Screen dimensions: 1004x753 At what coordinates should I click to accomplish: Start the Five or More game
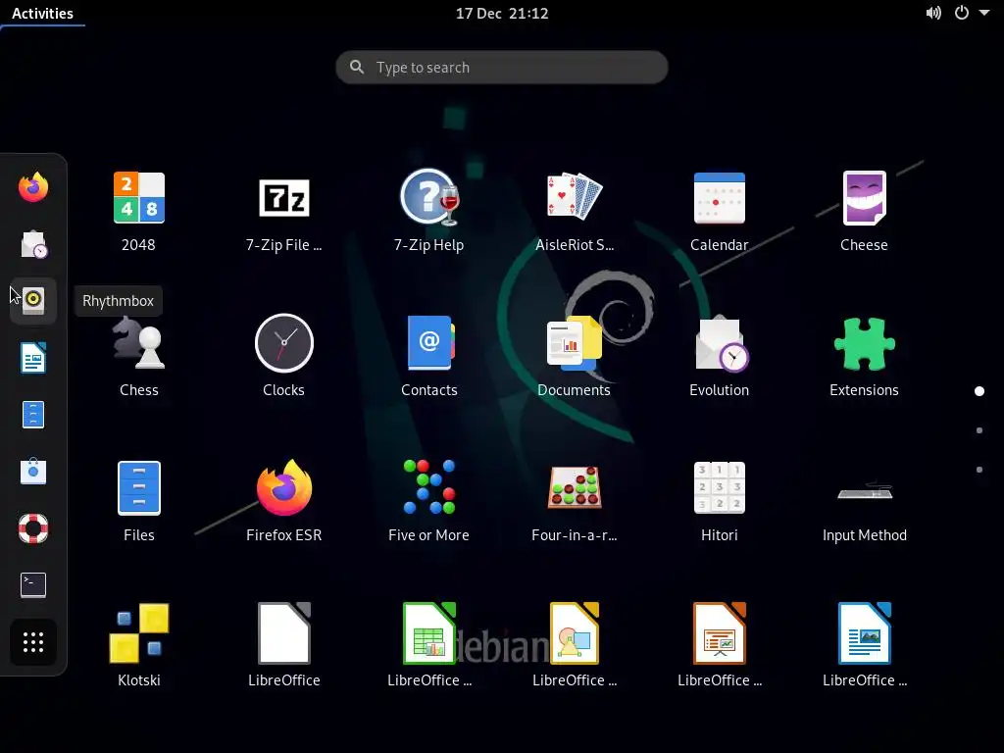[x=429, y=487]
